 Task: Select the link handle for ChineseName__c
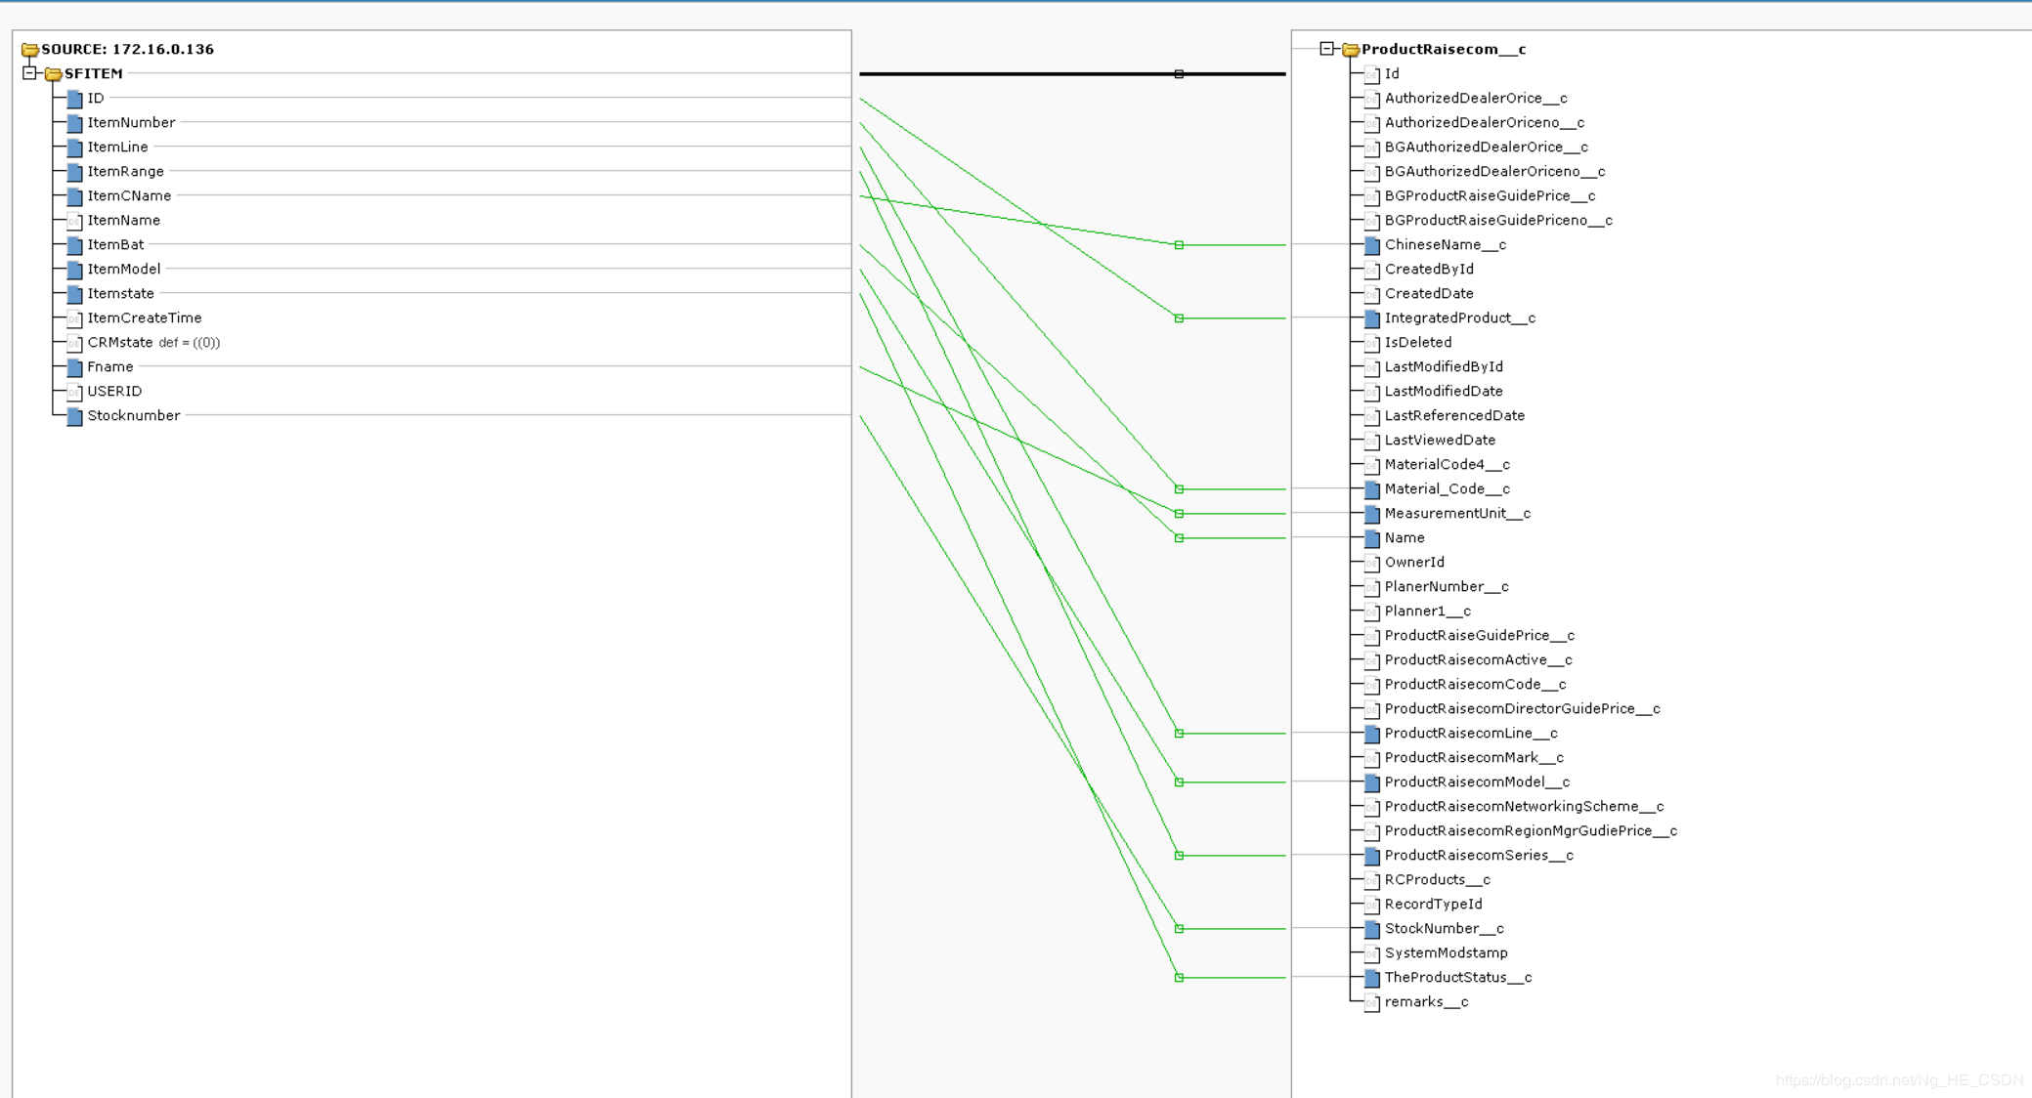tap(1179, 245)
